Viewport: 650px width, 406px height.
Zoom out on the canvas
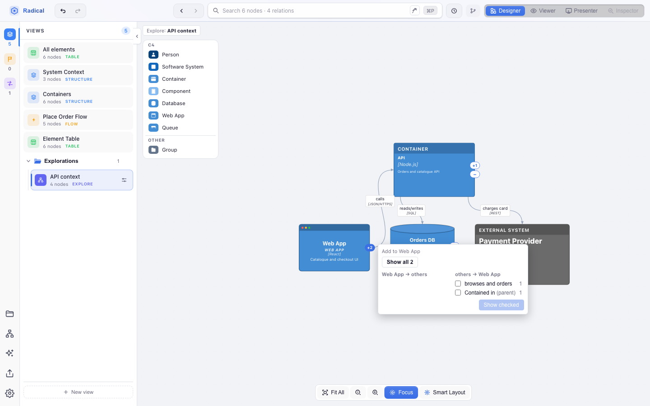tap(358, 392)
